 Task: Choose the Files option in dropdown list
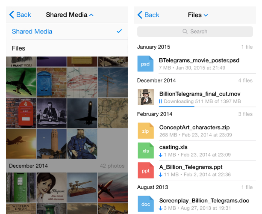point(67,48)
